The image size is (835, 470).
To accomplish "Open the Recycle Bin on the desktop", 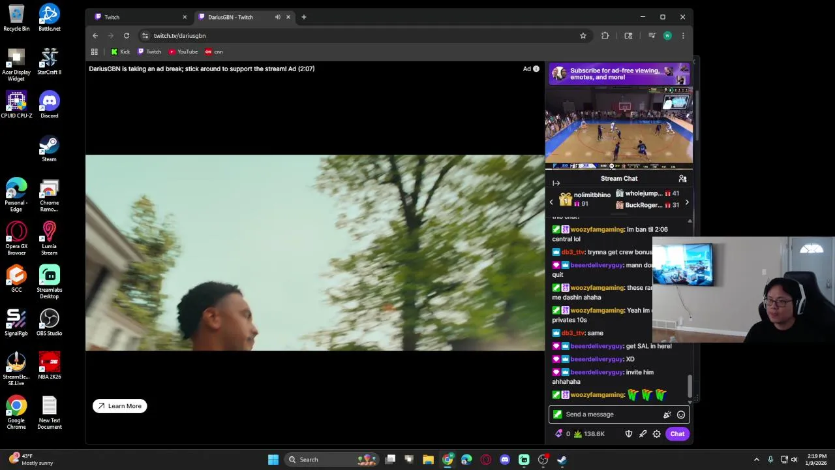I will (x=16, y=18).
